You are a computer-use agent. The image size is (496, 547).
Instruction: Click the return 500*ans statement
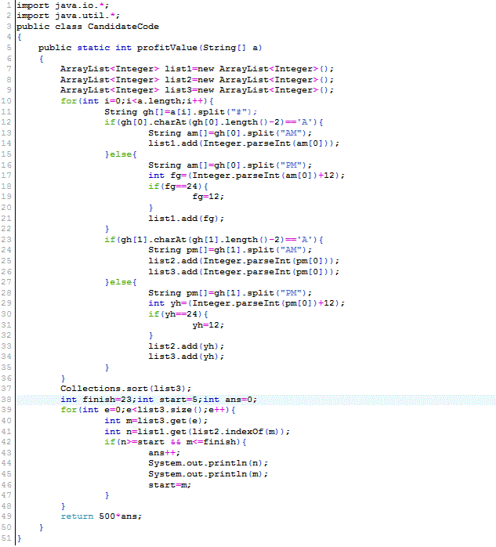[102, 516]
